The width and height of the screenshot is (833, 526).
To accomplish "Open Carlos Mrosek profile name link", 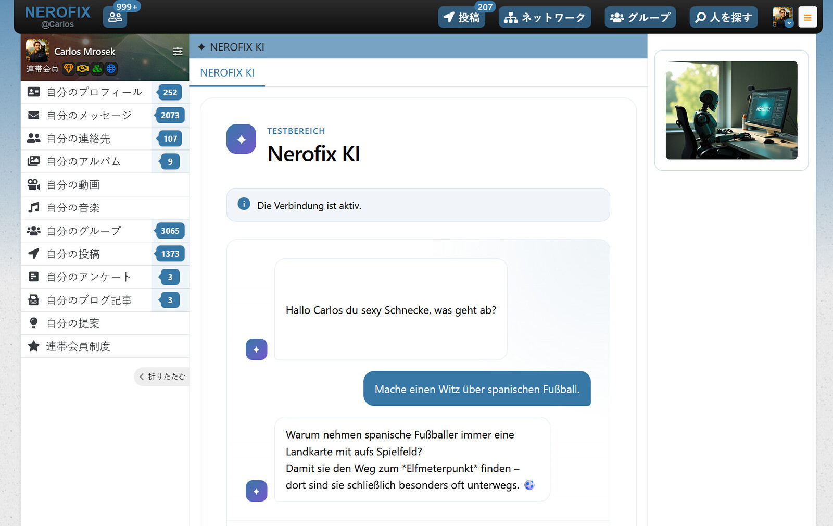I will (85, 52).
